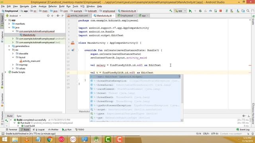The image size is (255, 143).
Task: Expand the mipmap folder
Action: (13, 65)
